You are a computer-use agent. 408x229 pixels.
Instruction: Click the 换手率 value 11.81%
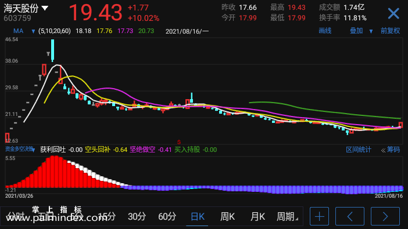pos(355,18)
